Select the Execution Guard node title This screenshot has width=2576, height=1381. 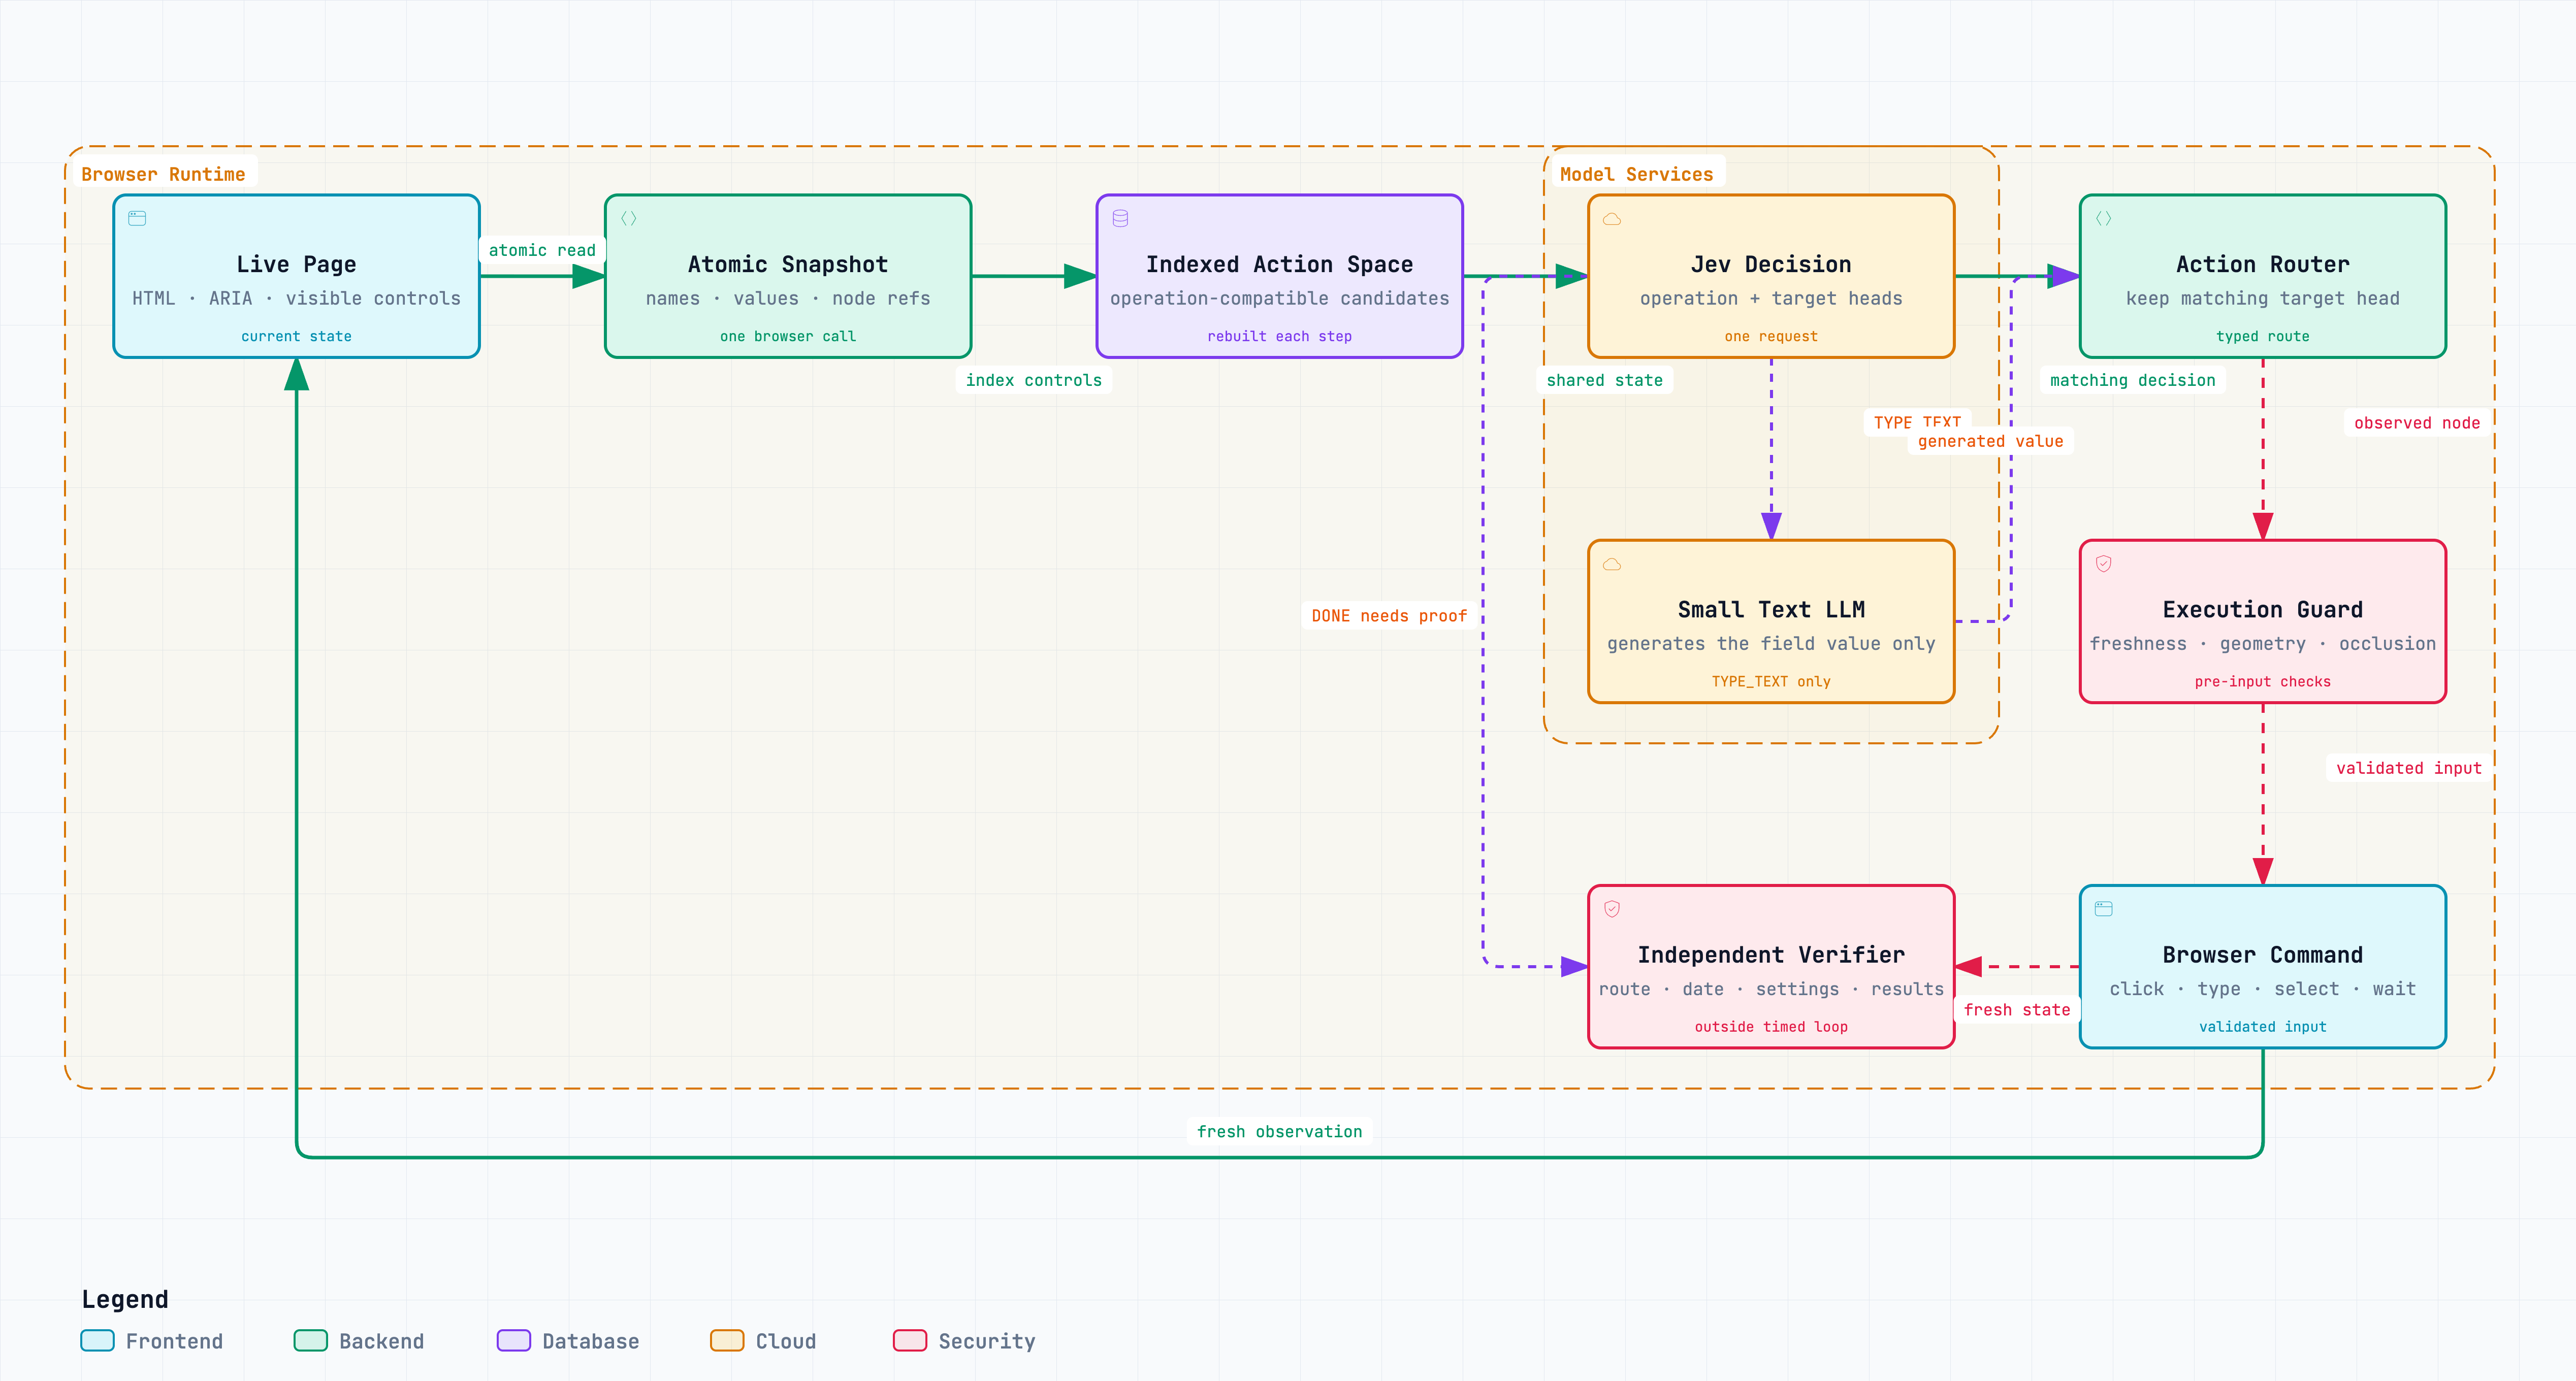click(x=2262, y=610)
